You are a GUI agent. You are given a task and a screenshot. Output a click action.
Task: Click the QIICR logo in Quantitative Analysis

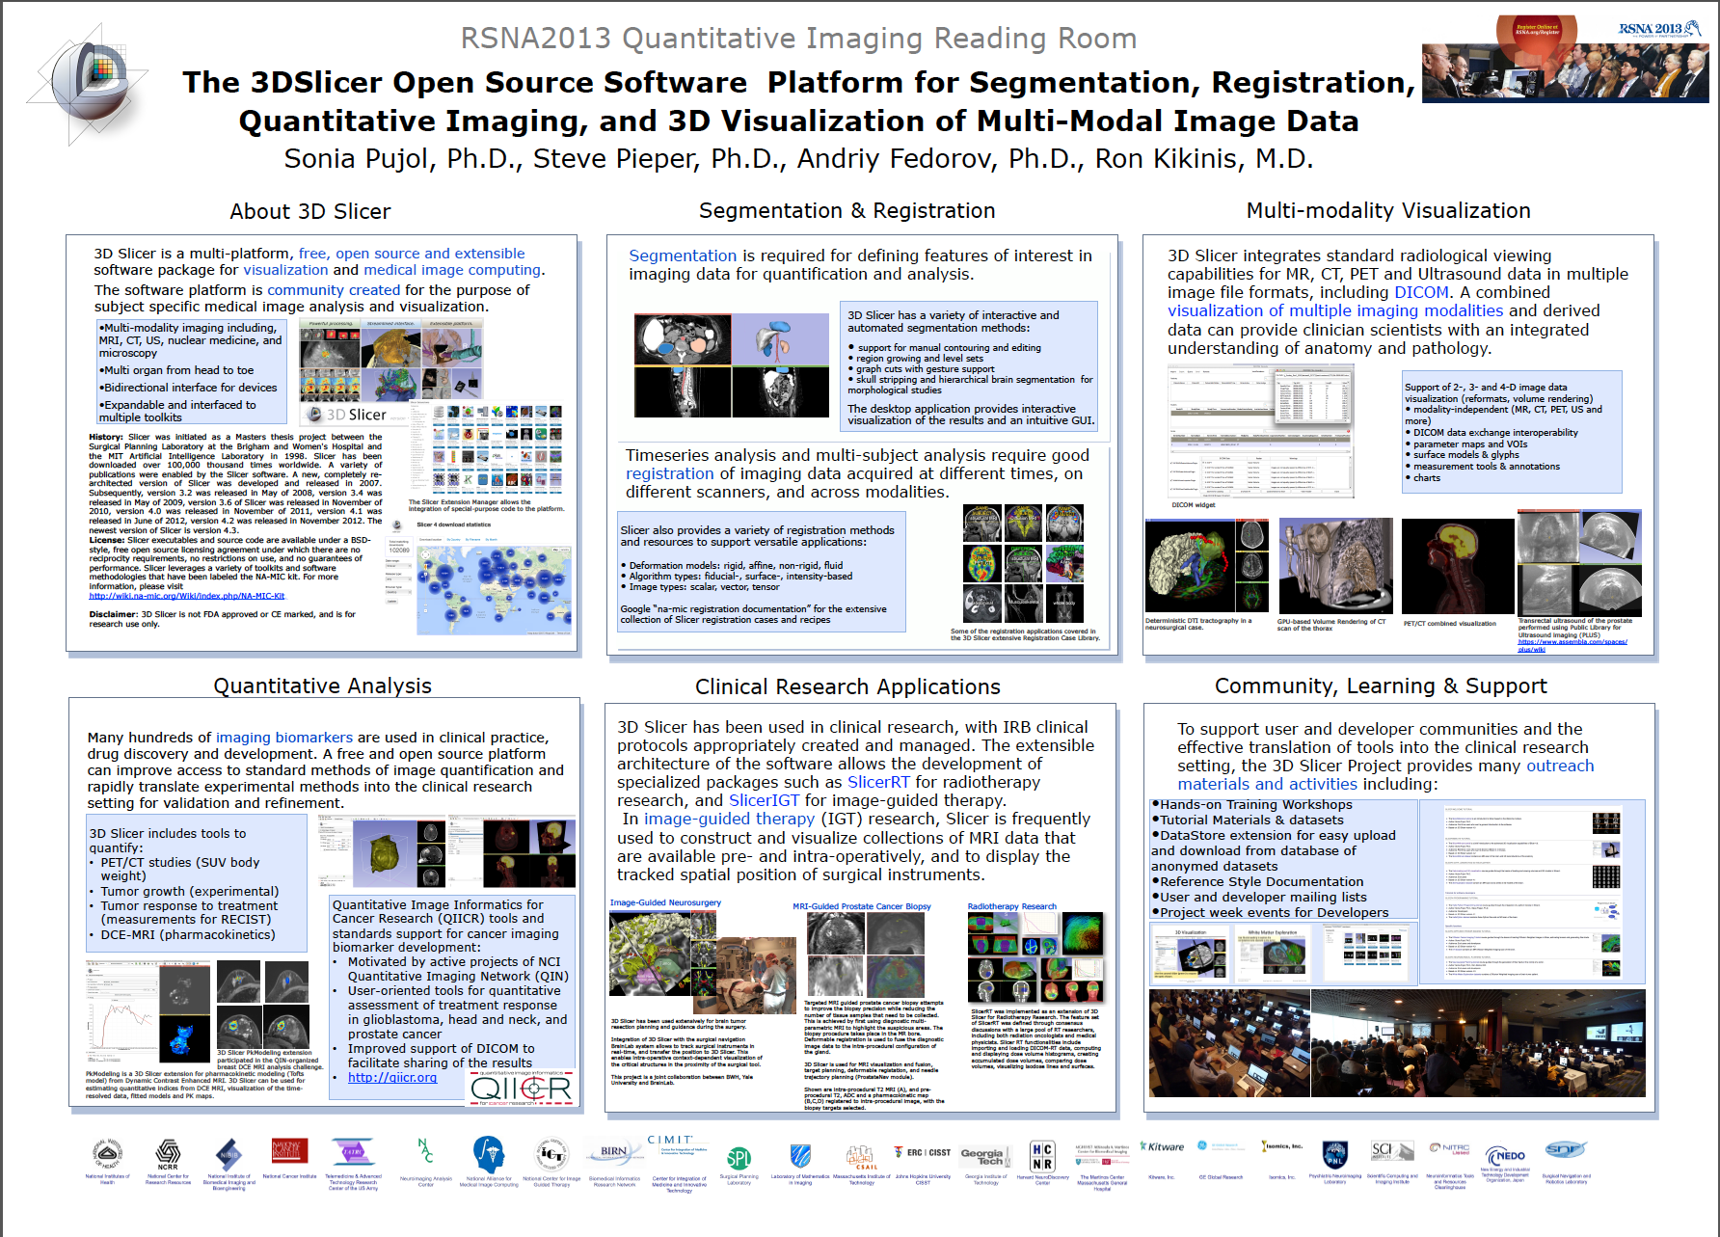[x=522, y=1089]
